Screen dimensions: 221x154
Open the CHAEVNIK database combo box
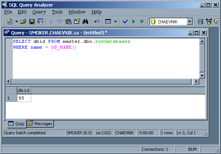171,22
